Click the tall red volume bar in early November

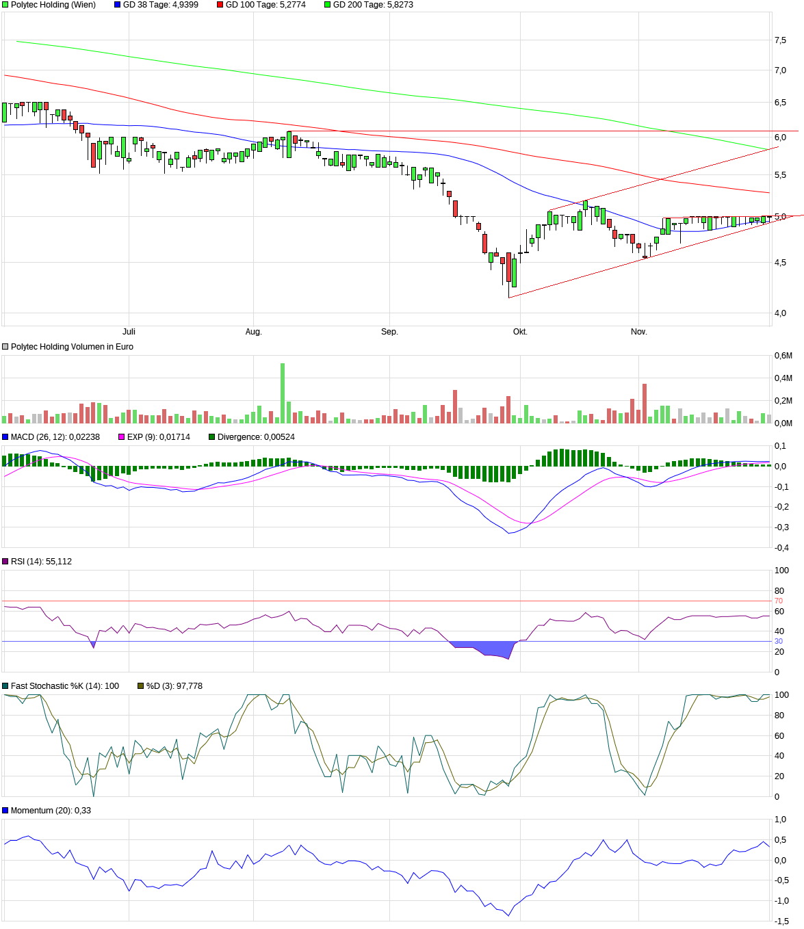(x=645, y=404)
